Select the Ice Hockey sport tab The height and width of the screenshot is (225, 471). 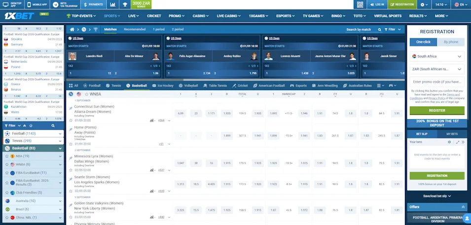(163, 86)
